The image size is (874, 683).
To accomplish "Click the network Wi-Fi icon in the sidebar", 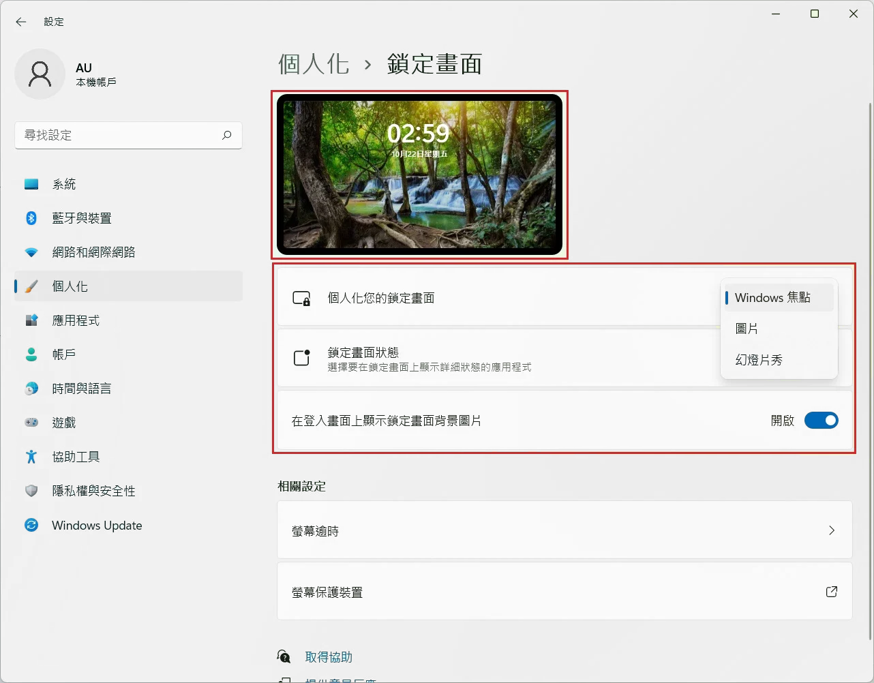I will click(x=31, y=252).
